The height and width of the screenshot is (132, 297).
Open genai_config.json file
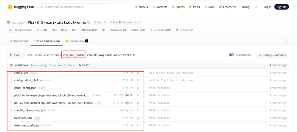25,88
